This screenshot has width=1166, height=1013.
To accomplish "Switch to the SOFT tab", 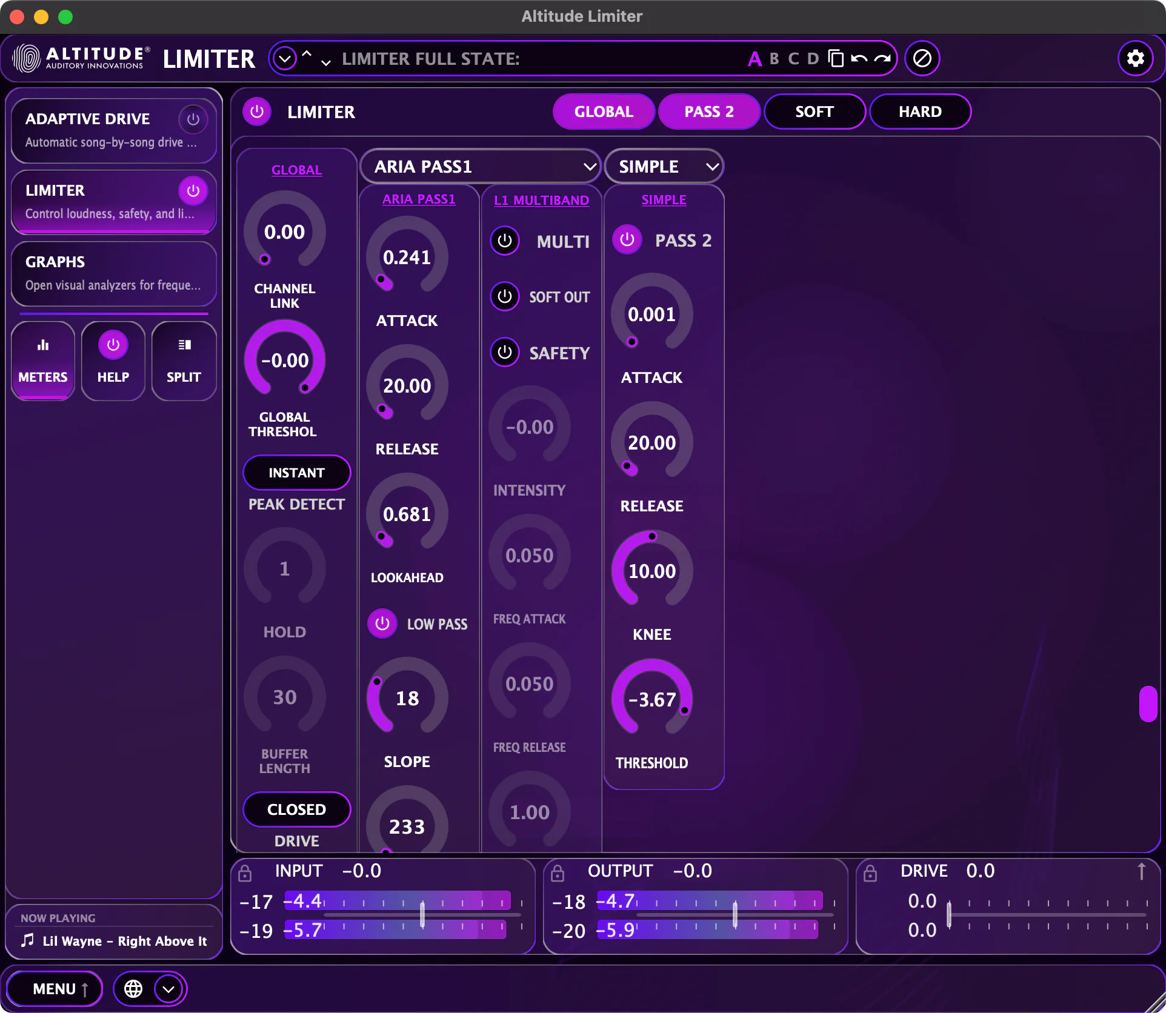I will (x=815, y=111).
